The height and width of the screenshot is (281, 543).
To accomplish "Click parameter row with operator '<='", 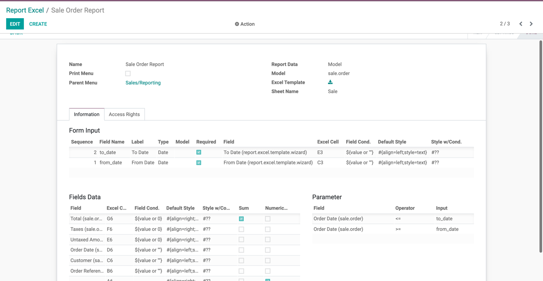I will coord(393,219).
